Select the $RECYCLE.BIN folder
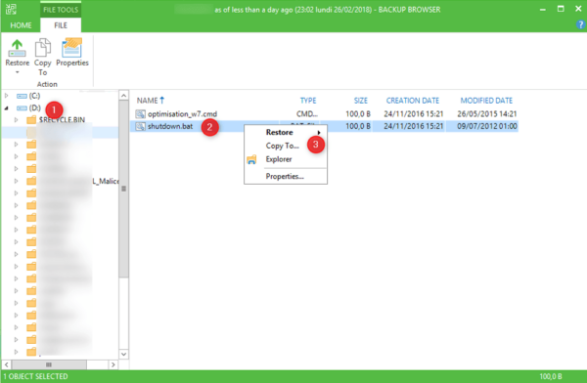The image size is (587, 383). point(62,120)
